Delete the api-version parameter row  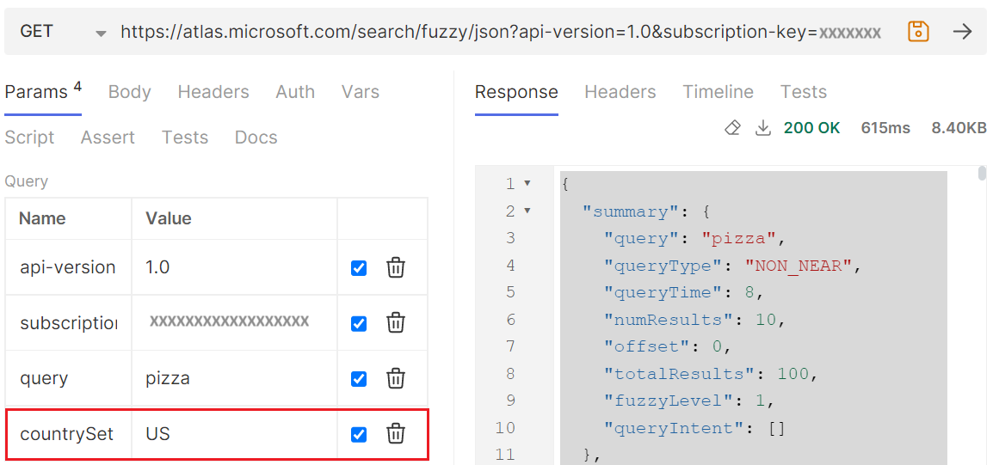[x=396, y=268]
